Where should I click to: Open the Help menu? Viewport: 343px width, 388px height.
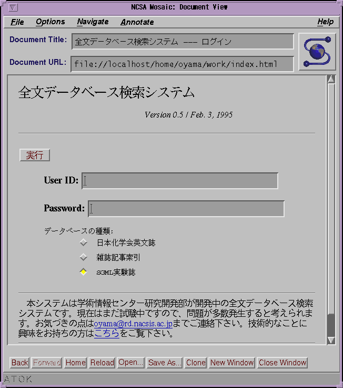pyautogui.click(x=326, y=22)
